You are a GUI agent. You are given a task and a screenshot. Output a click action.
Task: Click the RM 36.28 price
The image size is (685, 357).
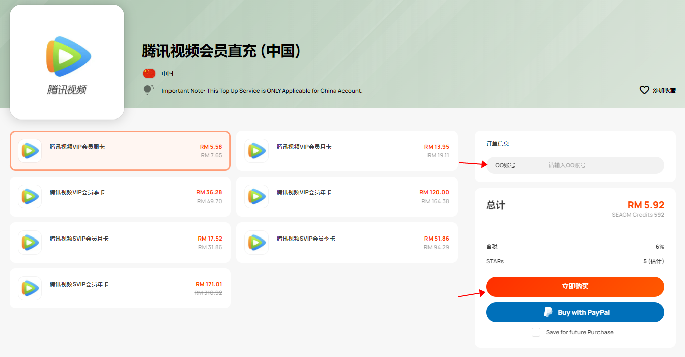(x=209, y=192)
